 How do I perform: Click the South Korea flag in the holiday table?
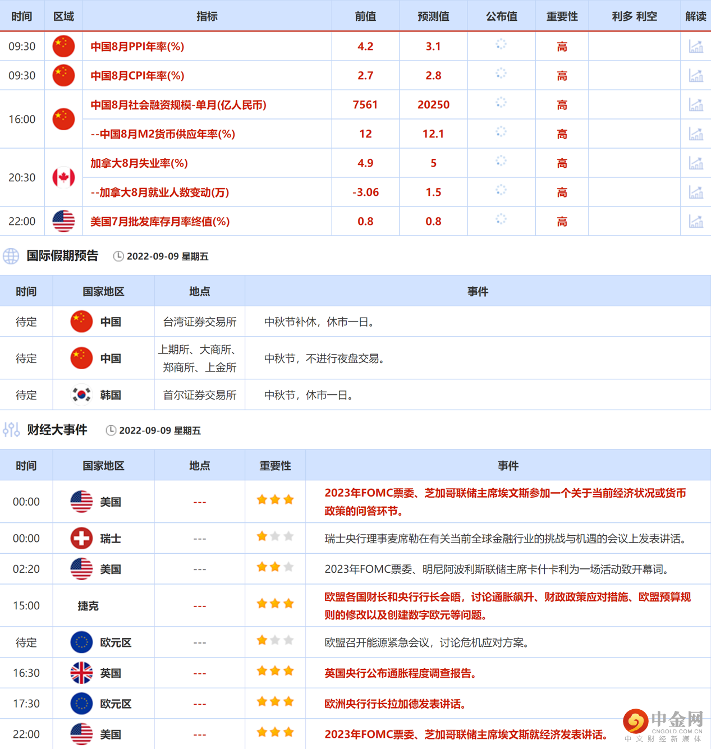pos(81,394)
